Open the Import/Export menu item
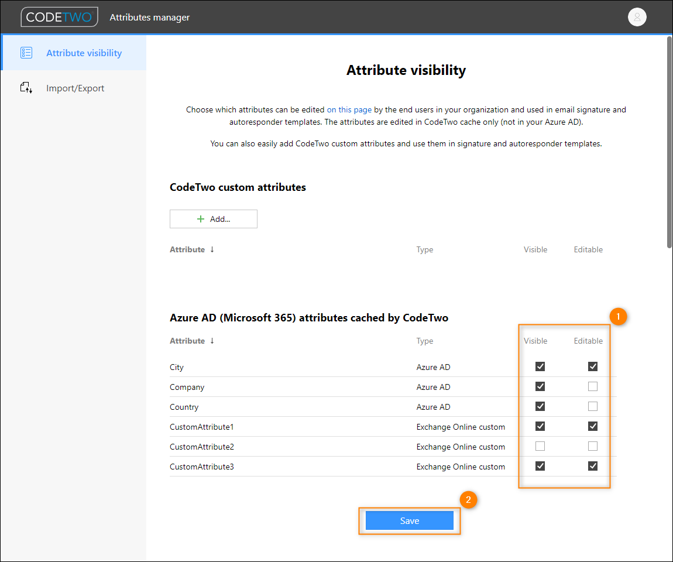The image size is (673, 562). [74, 88]
